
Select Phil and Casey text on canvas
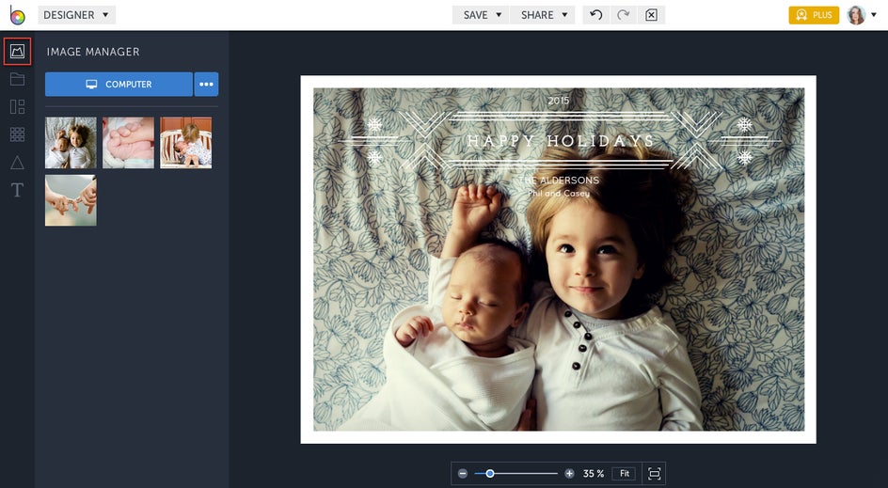pyautogui.click(x=559, y=194)
